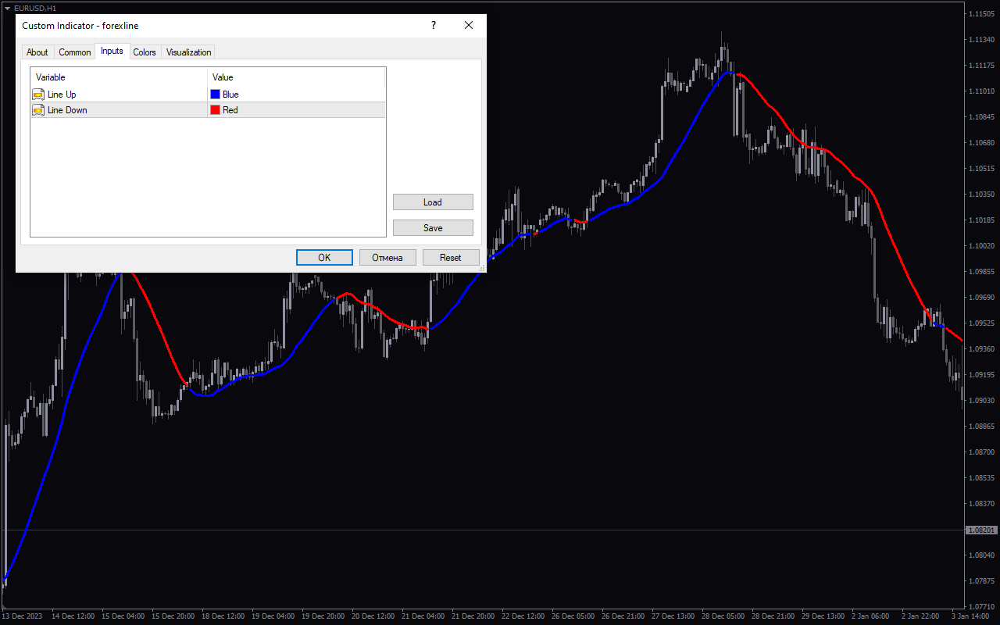
Task: Switch to the Visualization tab
Action: click(188, 52)
